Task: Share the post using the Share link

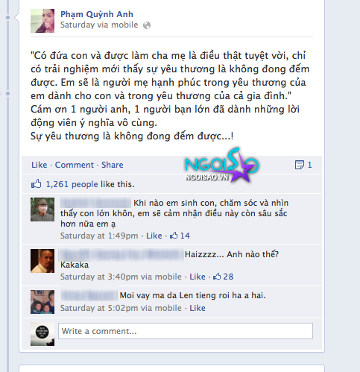Action: (x=113, y=165)
